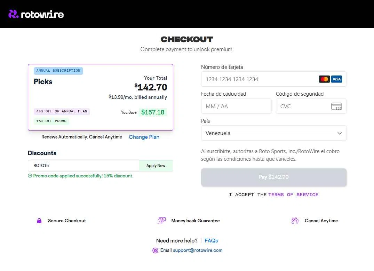The height and width of the screenshot is (271, 374).
Task: Click the Your Total label
Action: [156, 78]
